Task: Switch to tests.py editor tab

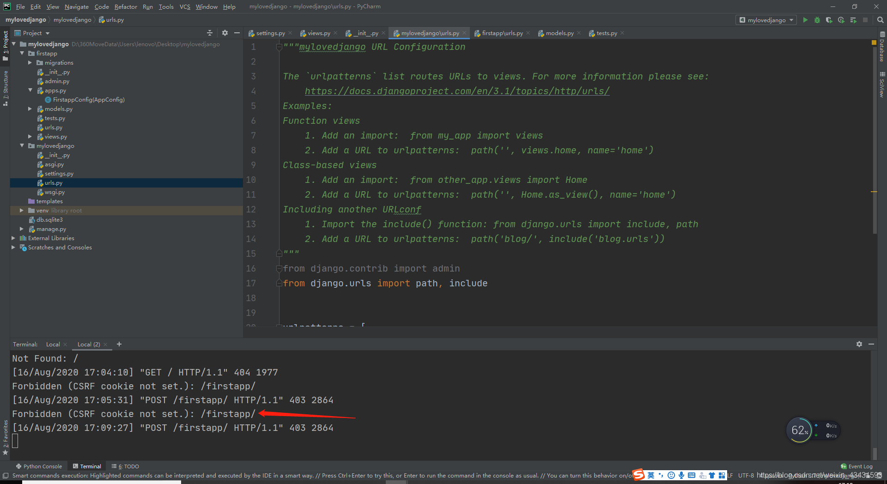Action: coord(607,33)
